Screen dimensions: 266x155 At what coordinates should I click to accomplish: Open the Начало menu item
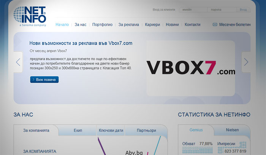tap(62, 24)
